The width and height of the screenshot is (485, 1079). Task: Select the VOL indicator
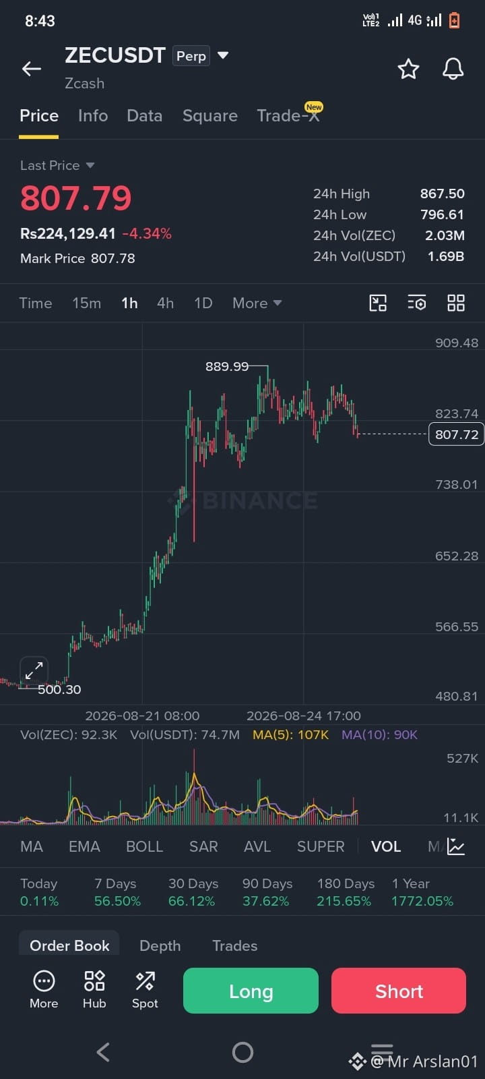[386, 847]
